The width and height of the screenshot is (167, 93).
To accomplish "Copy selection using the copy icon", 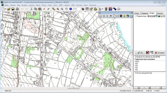I will (36, 9).
